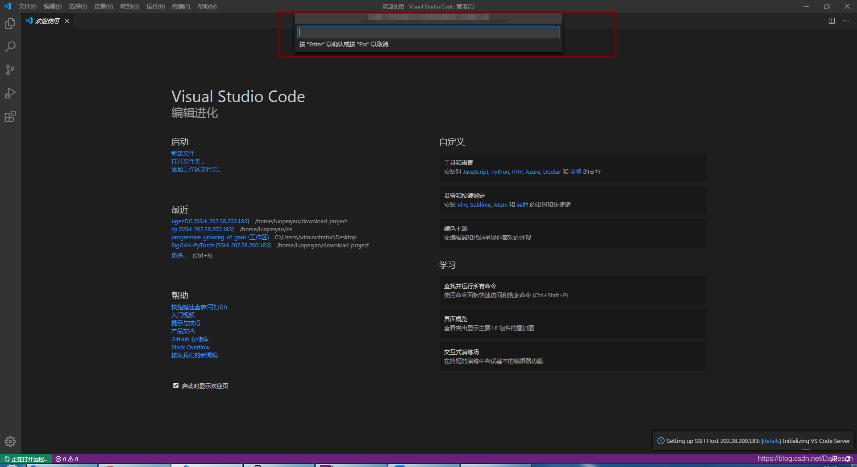Open recent cp SSH workspace

pyautogui.click(x=203, y=229)
